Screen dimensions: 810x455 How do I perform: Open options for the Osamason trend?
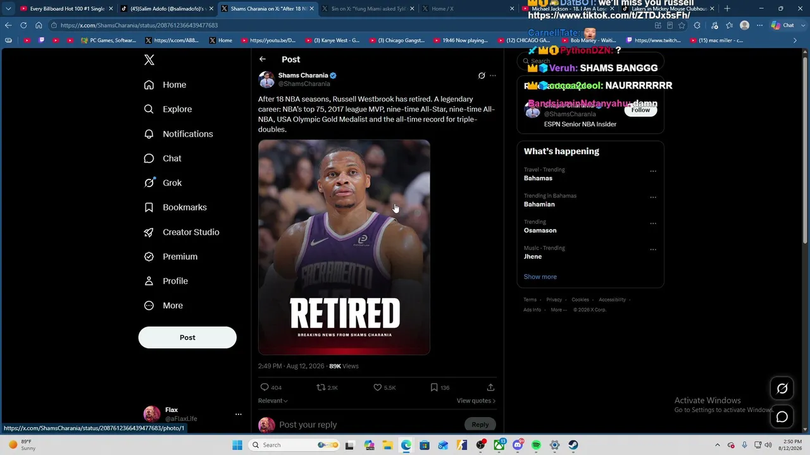(653, 224)
